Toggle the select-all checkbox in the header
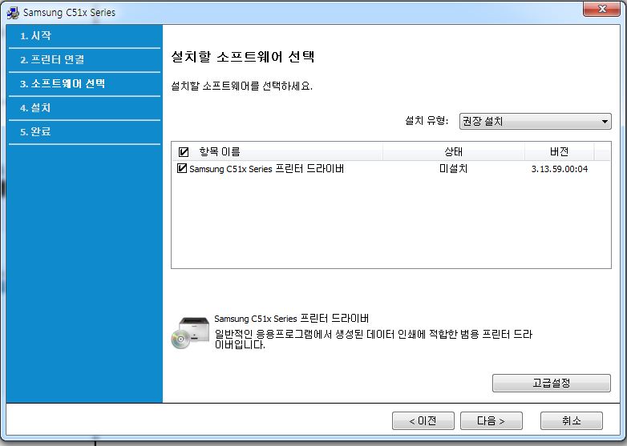Viewport: 627px width, 446px height. pyautogui.click(x=184, y=151)
